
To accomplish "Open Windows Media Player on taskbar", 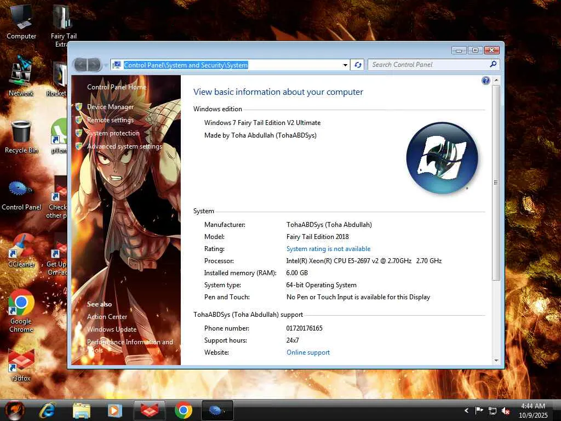I will tap(115, 410).
